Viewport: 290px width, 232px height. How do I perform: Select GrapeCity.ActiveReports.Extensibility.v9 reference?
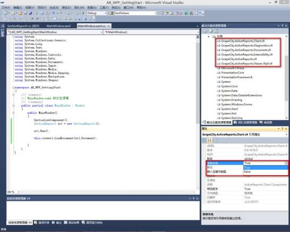(x=247, y=55)
